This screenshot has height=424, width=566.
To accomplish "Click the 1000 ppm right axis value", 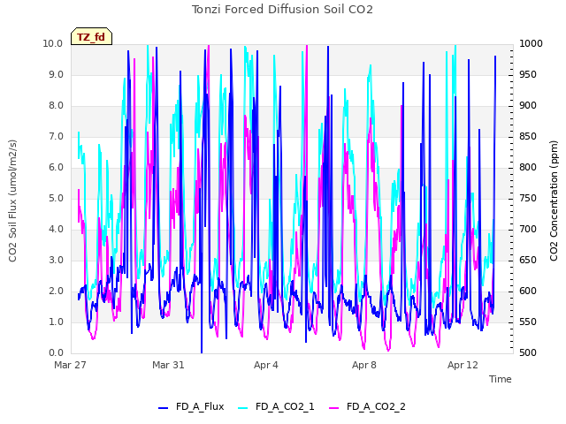I will pos(531,43).
